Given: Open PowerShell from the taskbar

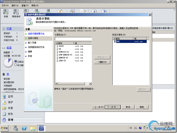Looking at the screenshot, I should 24,128.
